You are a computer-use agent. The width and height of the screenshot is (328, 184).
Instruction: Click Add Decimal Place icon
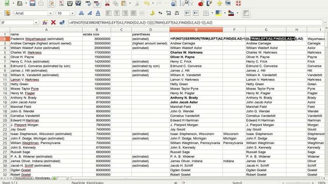(x=169, y=13)
